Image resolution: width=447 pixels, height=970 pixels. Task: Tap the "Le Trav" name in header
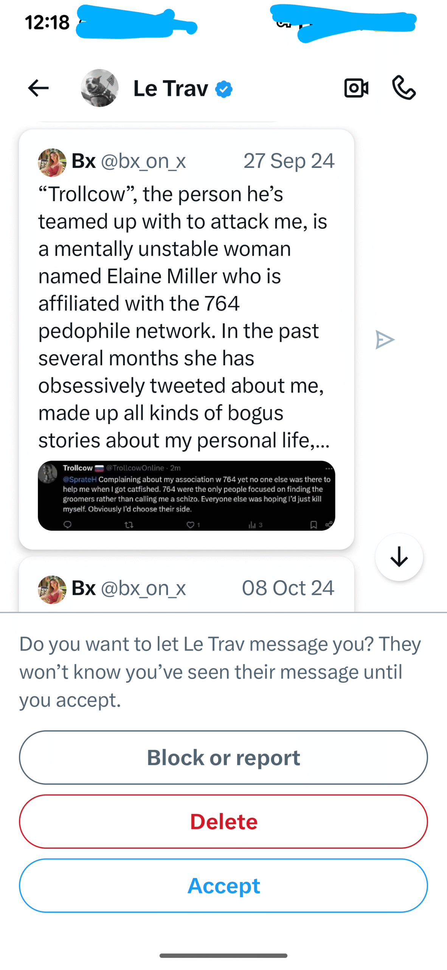point(171,89)
